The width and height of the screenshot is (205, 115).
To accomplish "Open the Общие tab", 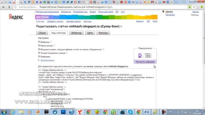I will click(42, 33).
